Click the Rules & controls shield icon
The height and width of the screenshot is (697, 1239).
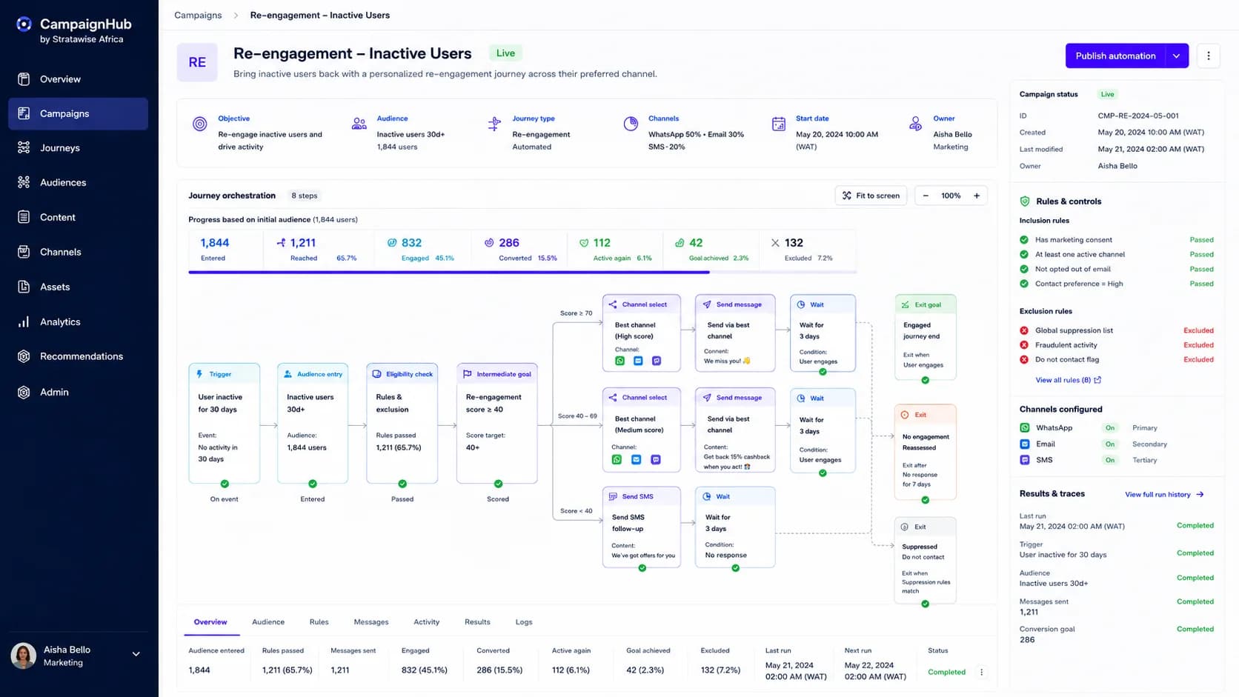click(1025, 201)
